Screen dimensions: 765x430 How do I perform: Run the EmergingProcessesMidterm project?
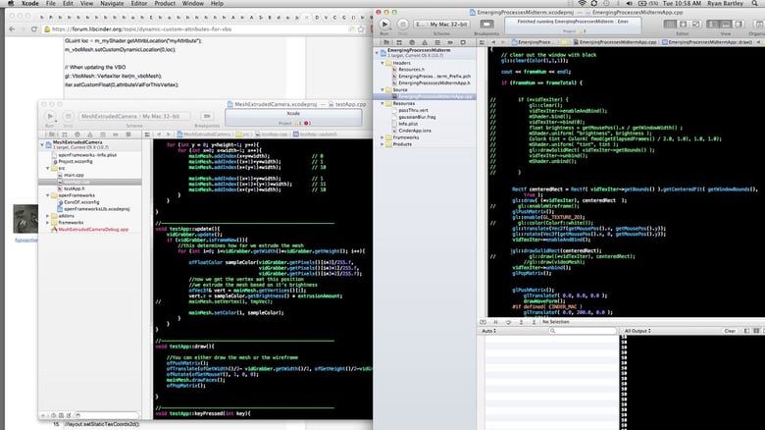click(384, 24)
